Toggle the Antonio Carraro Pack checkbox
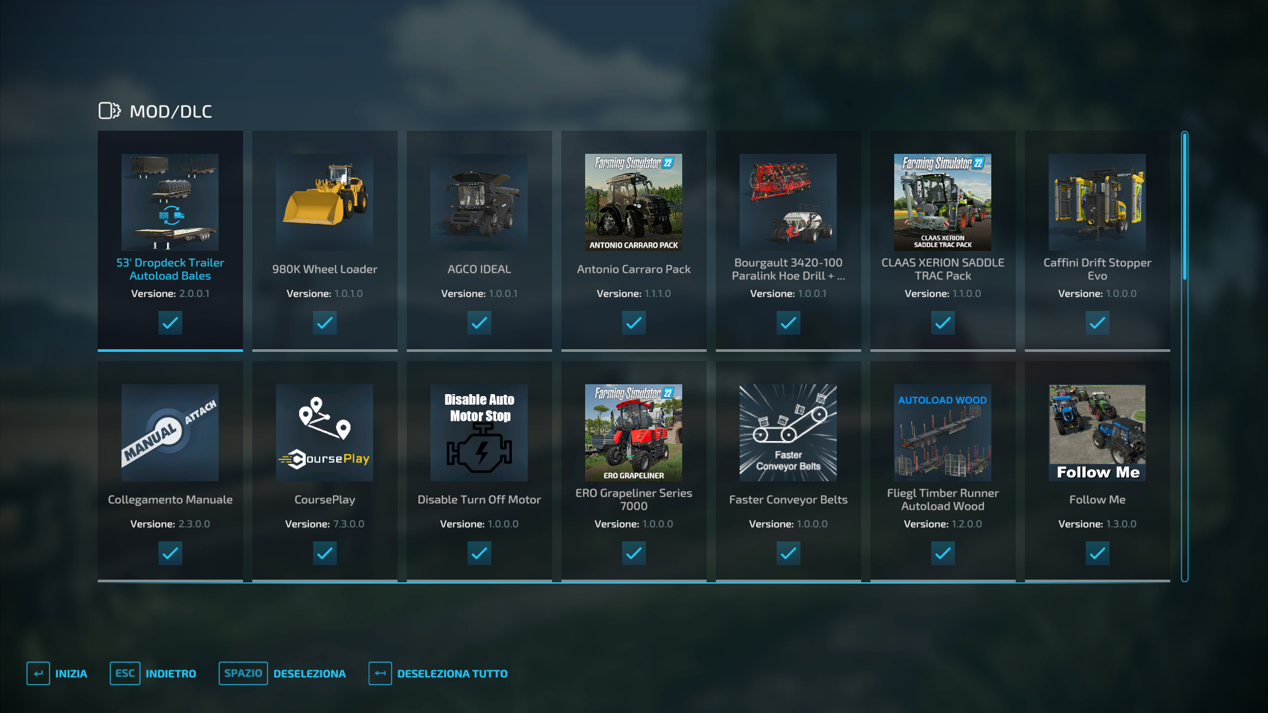Viewport: 1268px width, 713px height. coord(633,323)
